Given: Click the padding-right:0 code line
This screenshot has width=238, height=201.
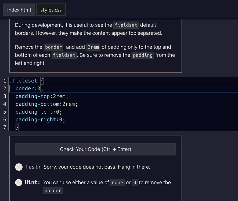Looking at the screenshot, I should click(40, 120).
